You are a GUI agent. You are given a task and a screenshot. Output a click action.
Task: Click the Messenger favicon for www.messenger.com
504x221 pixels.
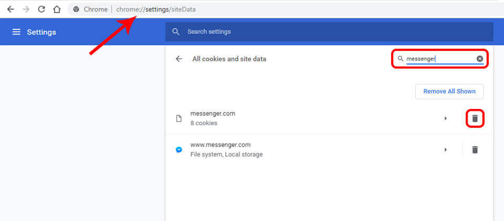pyautogui.click(x=179, y=150)
